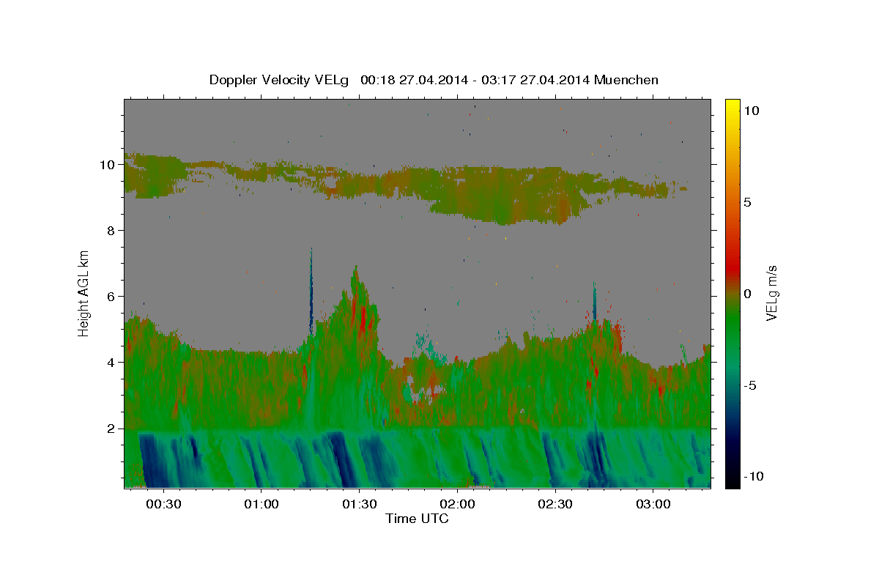879x586 pixels.
Task: Click the colorbar value -5 label
Action: [x=750, y=385]
